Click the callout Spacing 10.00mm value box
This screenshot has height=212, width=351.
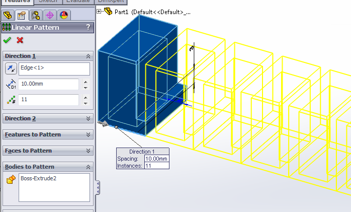[x=157, y=159]
